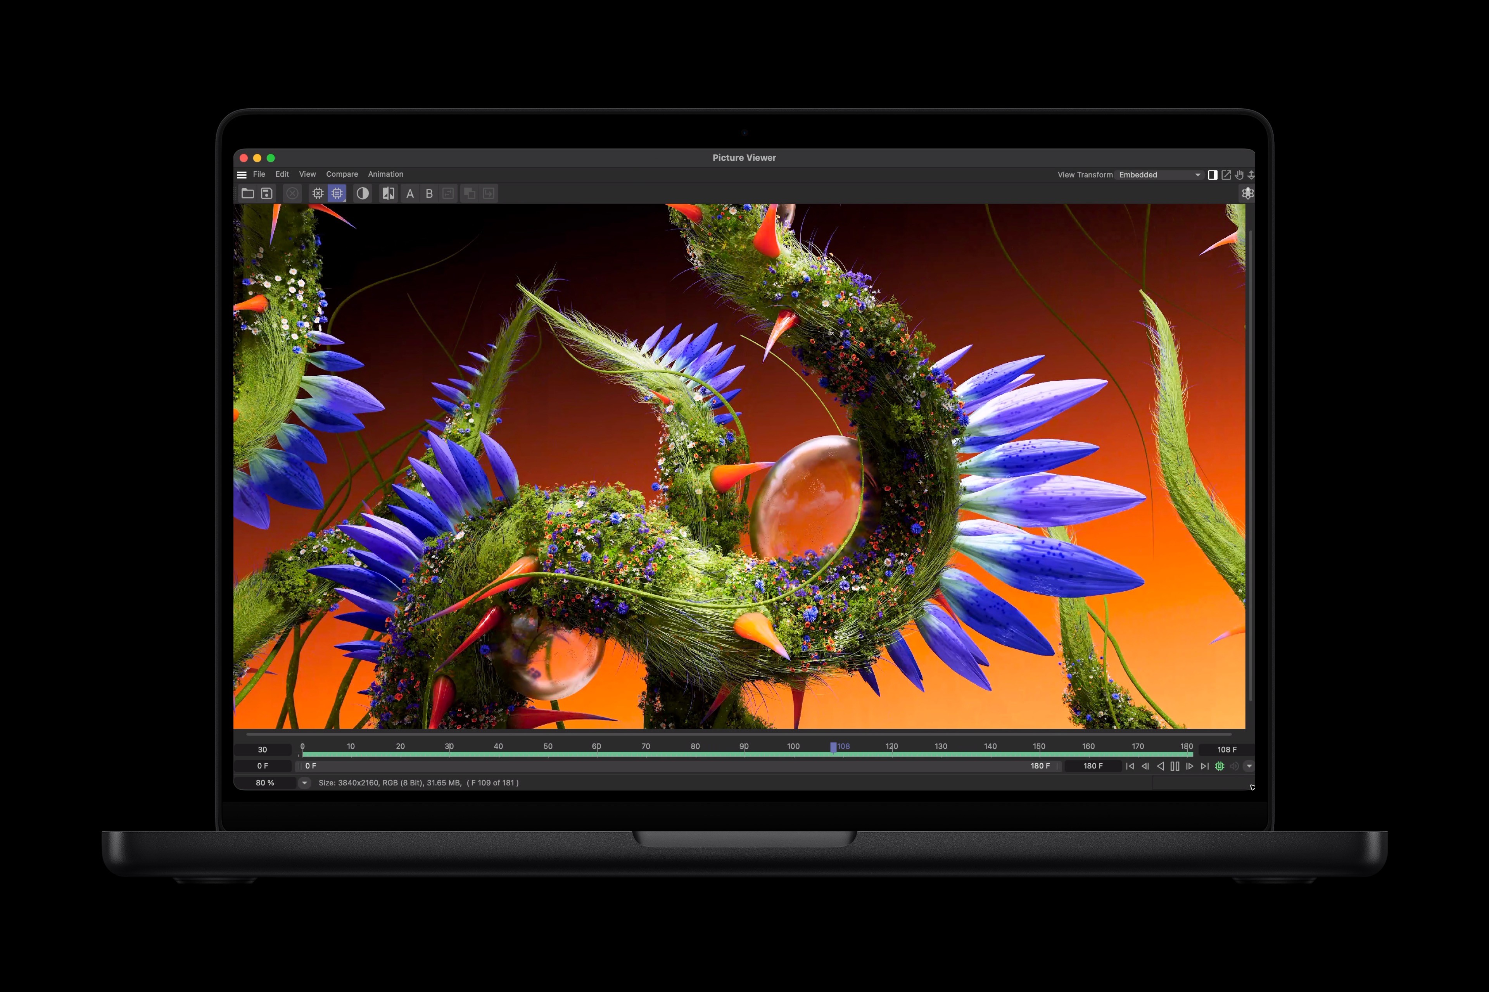1489x992 pixels.
Task: Select the hand pan icon
Action: (x=1240, y=175)
